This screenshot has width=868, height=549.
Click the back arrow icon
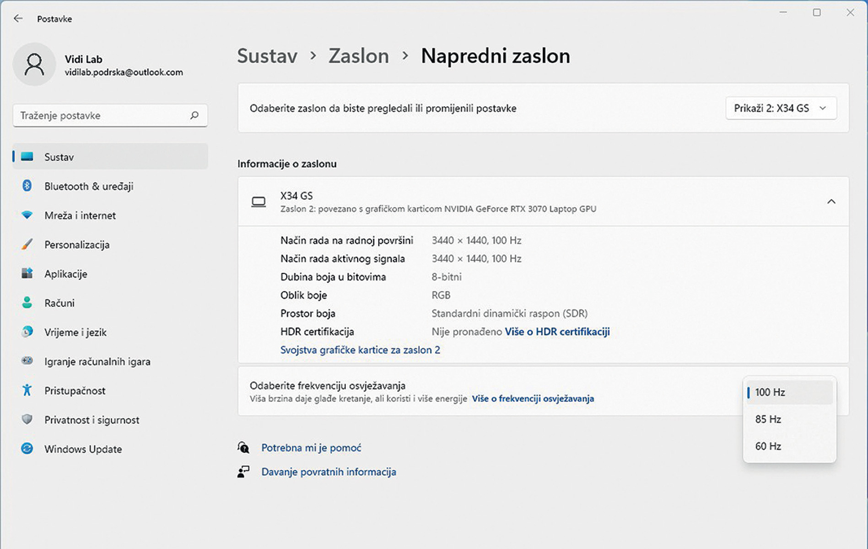[x=18, y=19]
